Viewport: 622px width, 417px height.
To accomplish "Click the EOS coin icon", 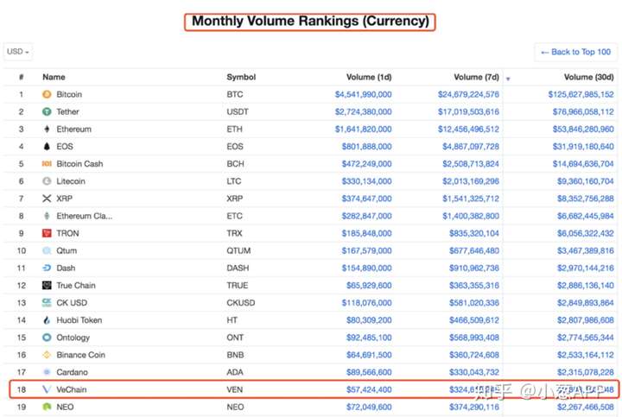I will point(47,147).
